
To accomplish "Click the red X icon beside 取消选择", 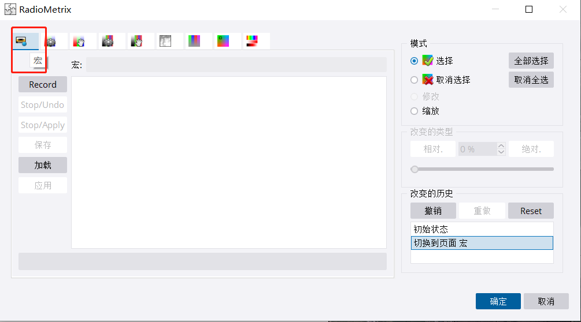I will (x=428, y=80).
